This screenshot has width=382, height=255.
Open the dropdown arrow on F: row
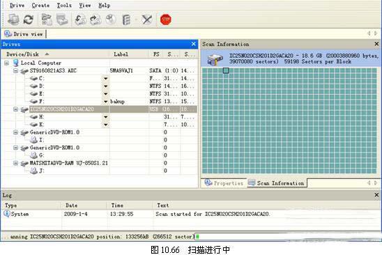tap(105, 102)
